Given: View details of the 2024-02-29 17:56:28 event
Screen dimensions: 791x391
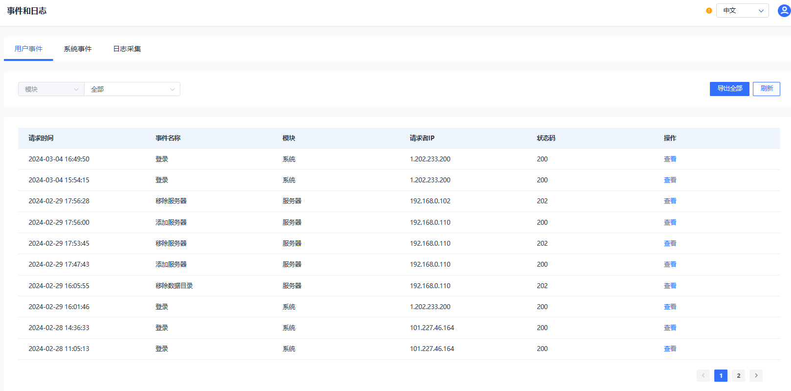Looking at the screenshot, I should tap(670, 201).
